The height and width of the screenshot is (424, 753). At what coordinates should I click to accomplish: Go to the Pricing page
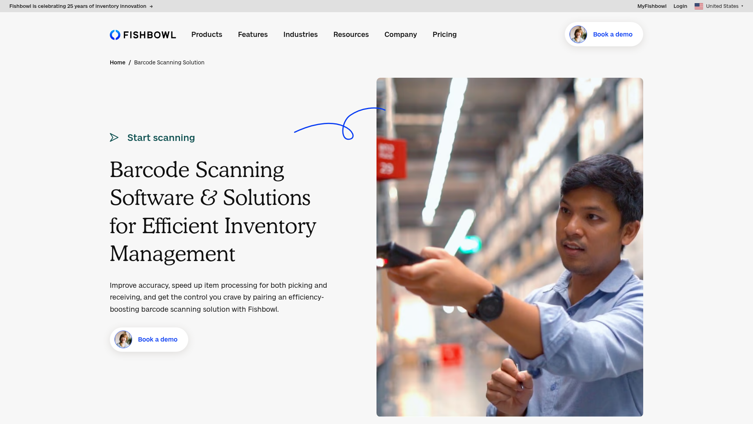pyautogui.click(x=444, y=35)
